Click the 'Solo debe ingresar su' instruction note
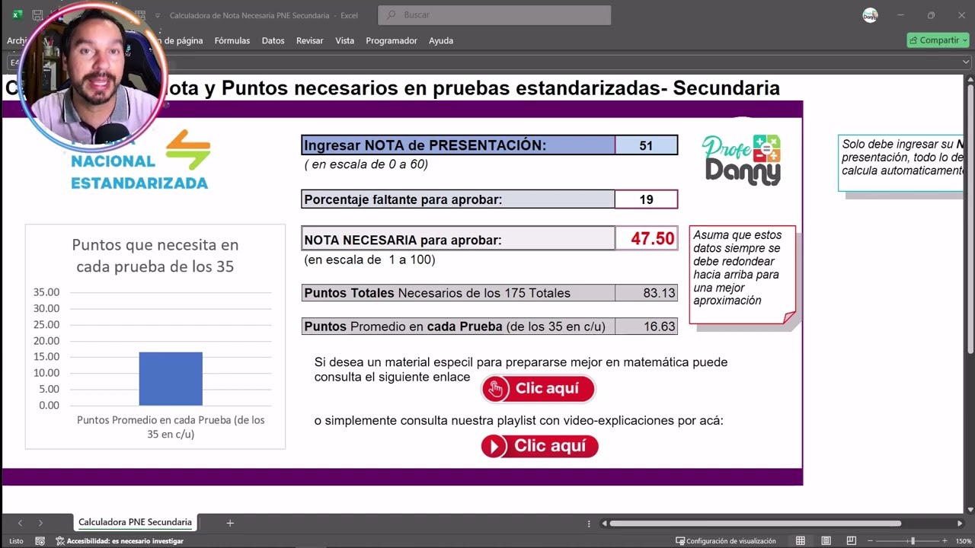Image resolution: width=975 pixels, height=548 pixels. (x=901, y=163)
